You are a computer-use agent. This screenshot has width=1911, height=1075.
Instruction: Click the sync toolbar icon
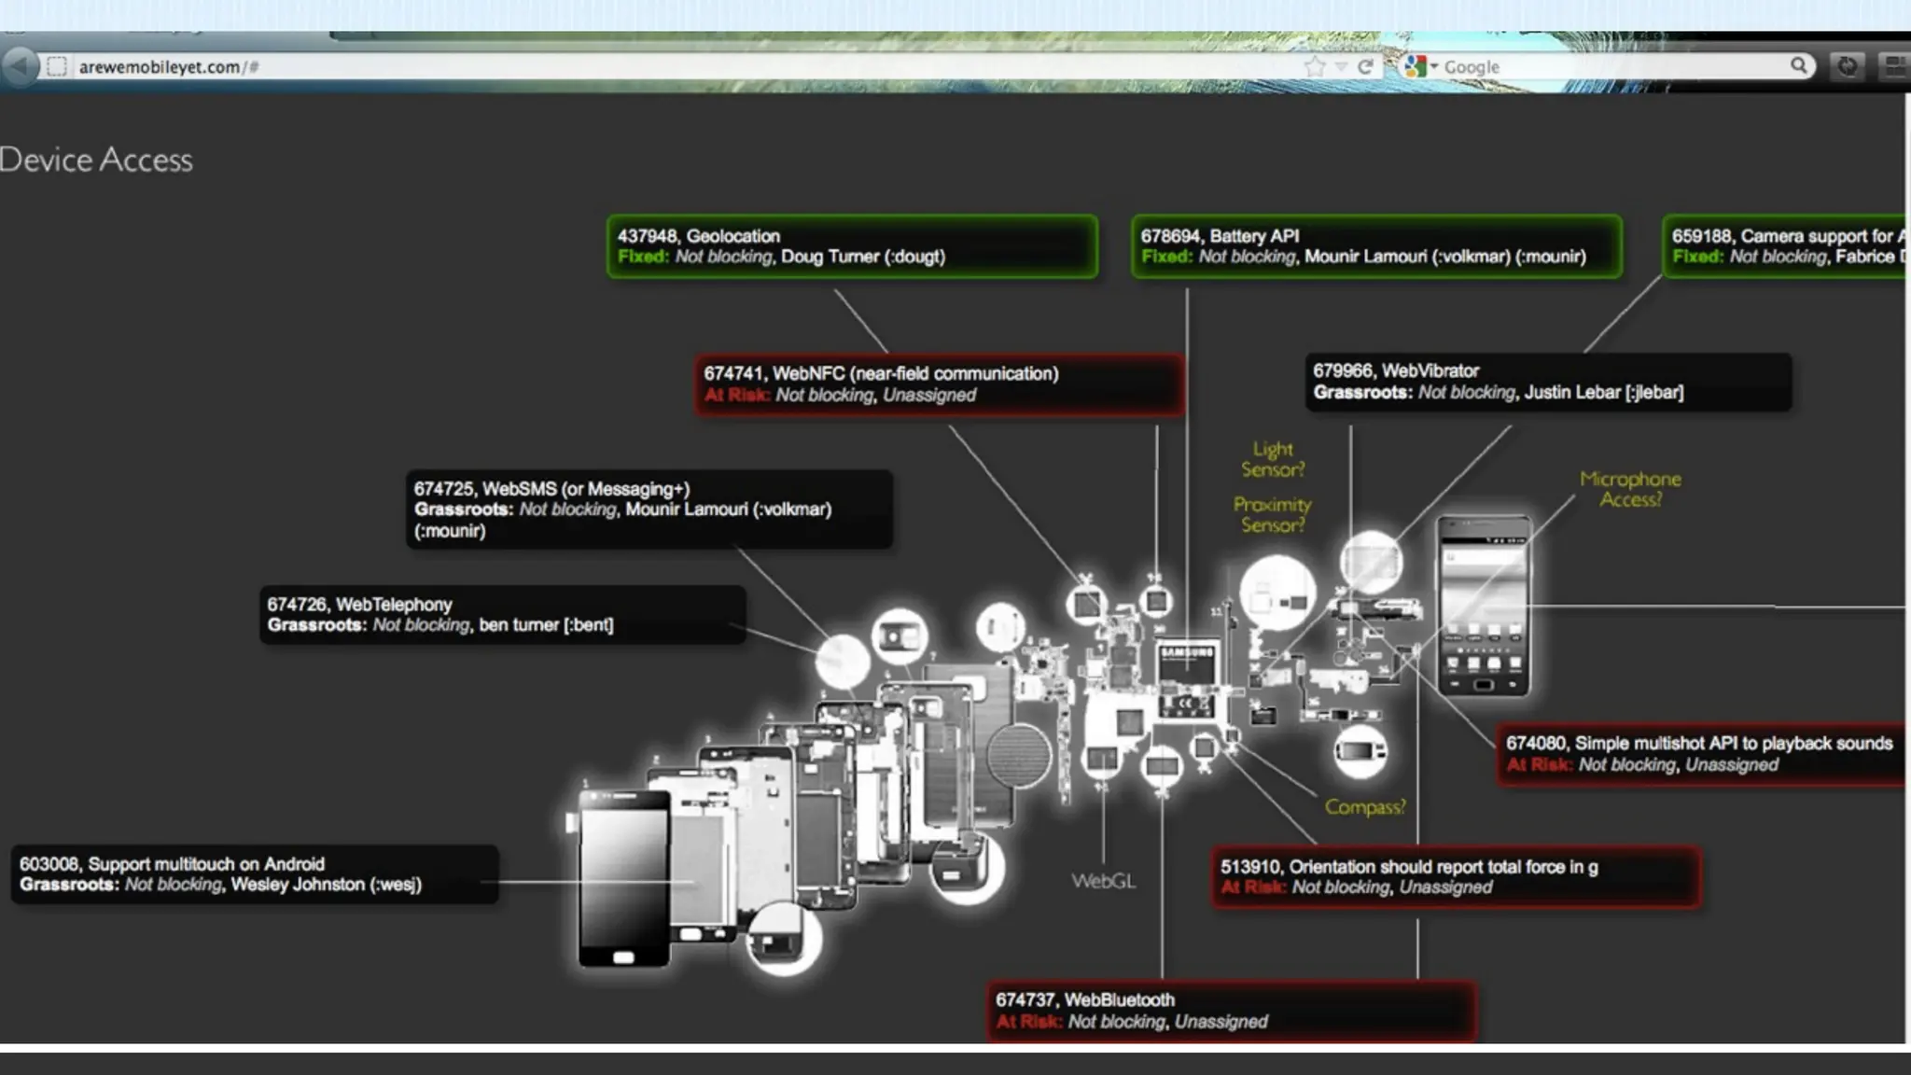point(1847,66)
